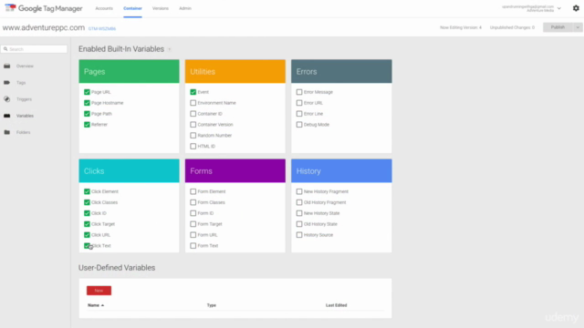The height and width of the screenshot is (328, 584).
Task: Uncheck the Page Hostname variable
Action: 87,103
